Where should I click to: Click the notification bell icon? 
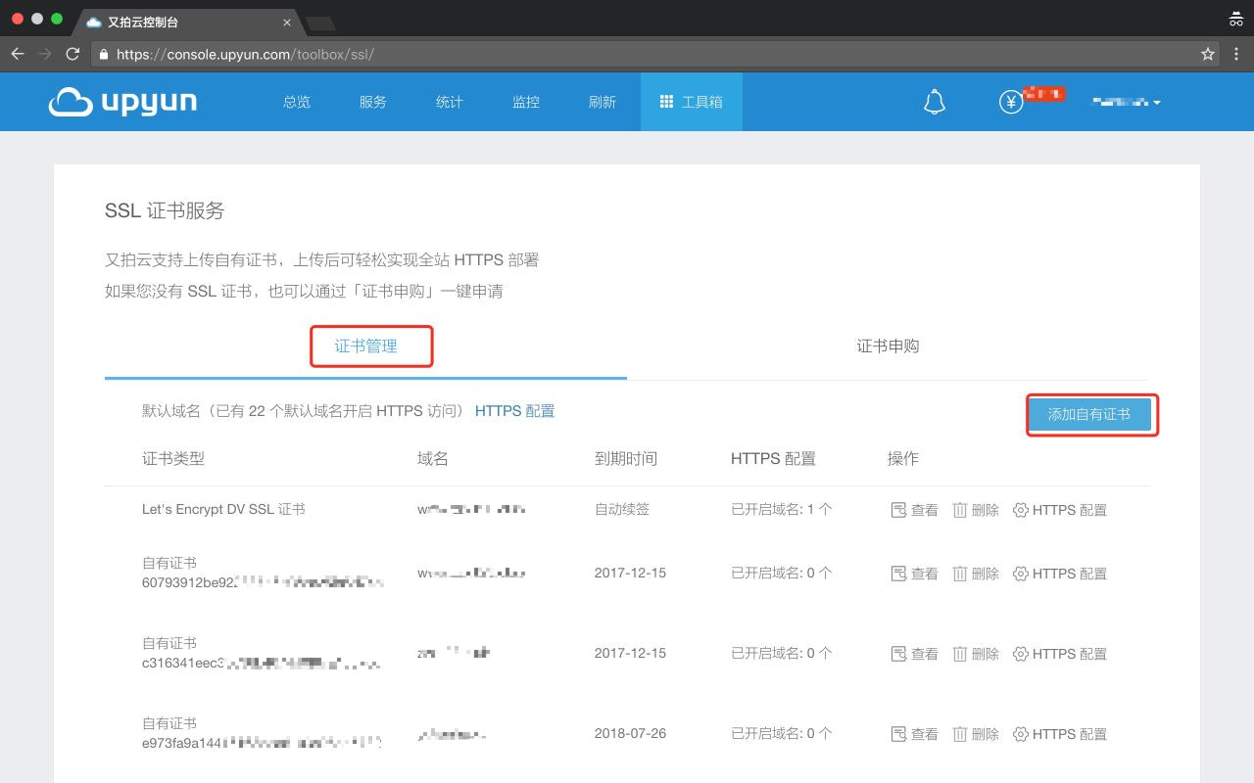tap(935, 102)
